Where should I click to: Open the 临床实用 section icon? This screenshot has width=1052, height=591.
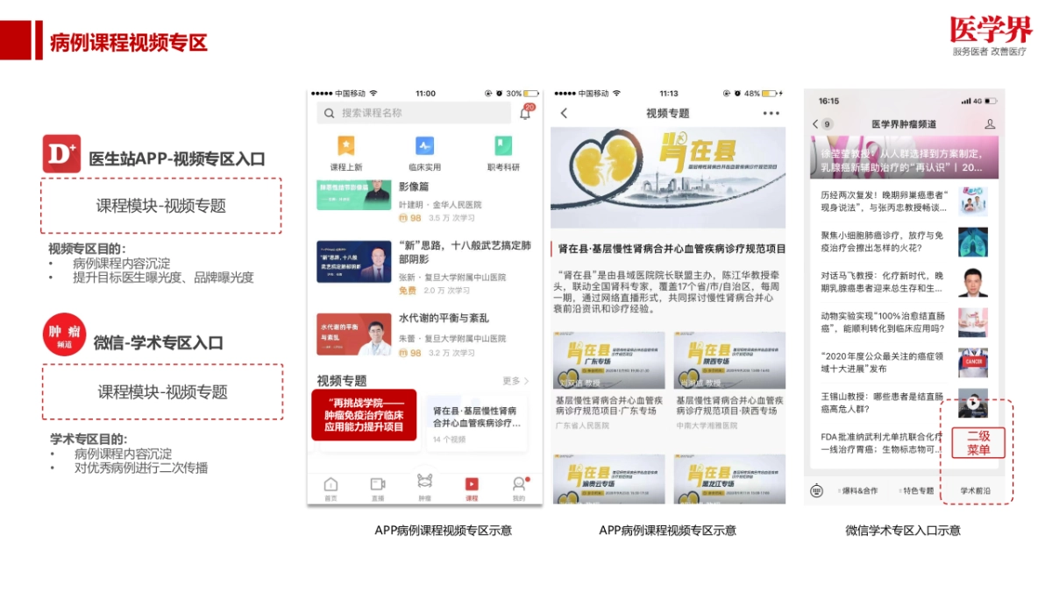[424, 146]
